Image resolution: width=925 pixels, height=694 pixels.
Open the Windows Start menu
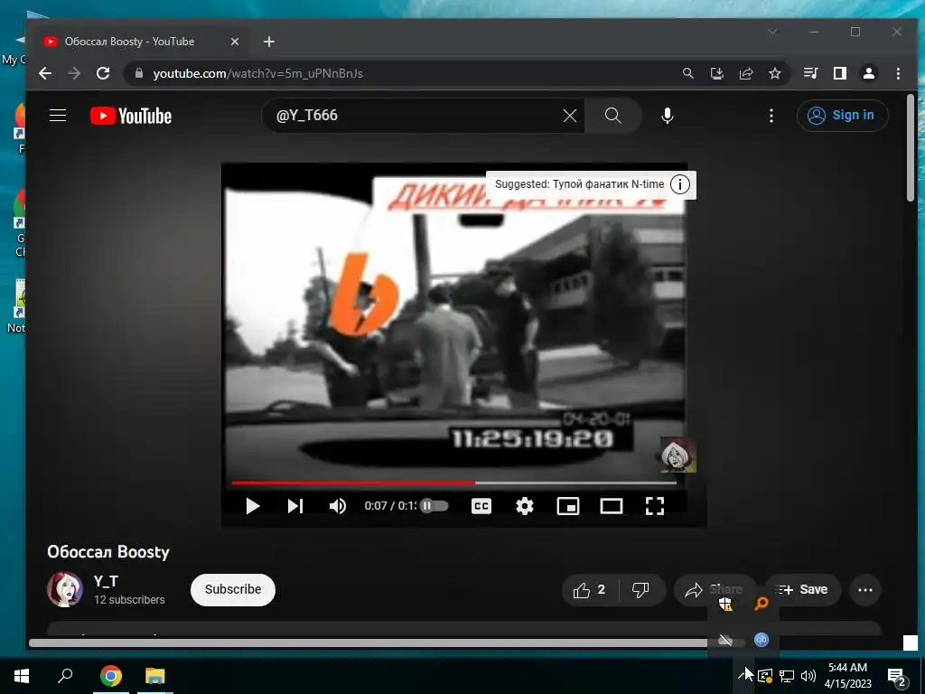pos(22,676)
